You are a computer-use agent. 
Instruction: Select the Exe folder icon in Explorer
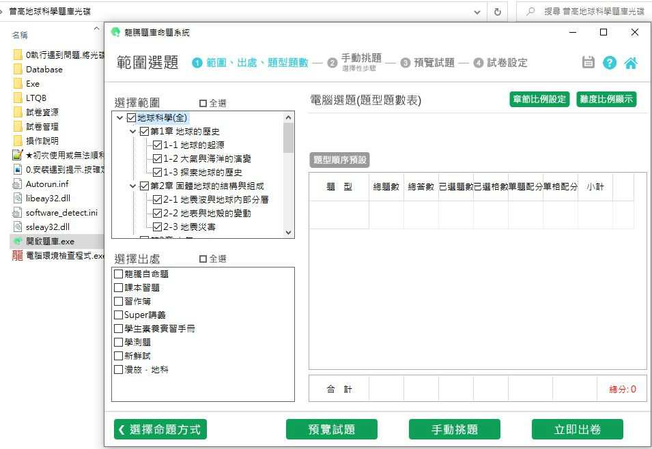(18, 83)
